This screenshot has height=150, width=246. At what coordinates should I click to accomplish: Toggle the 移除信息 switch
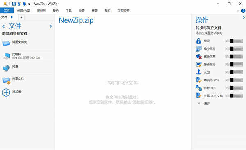237,56
